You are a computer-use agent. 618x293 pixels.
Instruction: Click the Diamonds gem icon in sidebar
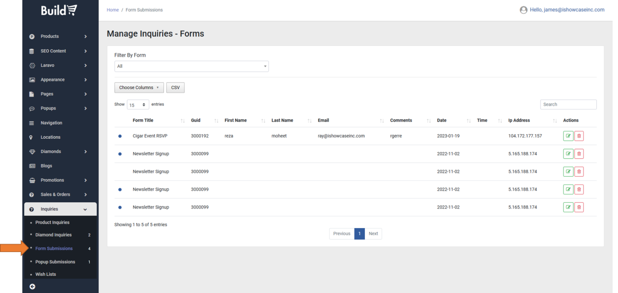[x=32, y=152]
